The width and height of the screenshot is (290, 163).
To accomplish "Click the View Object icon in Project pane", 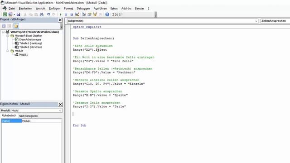I will (x=9, y=26).
